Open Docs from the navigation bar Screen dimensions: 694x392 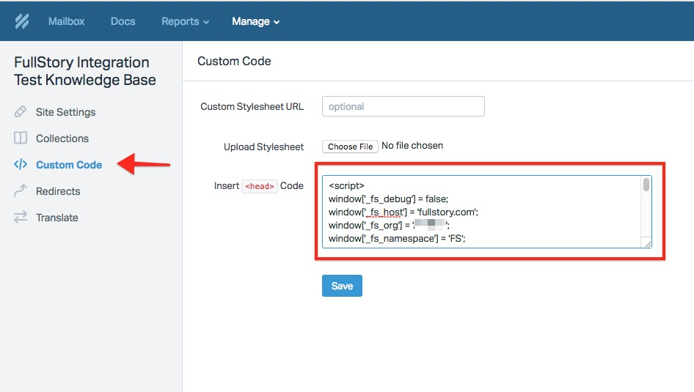click(x=123, y=21)
